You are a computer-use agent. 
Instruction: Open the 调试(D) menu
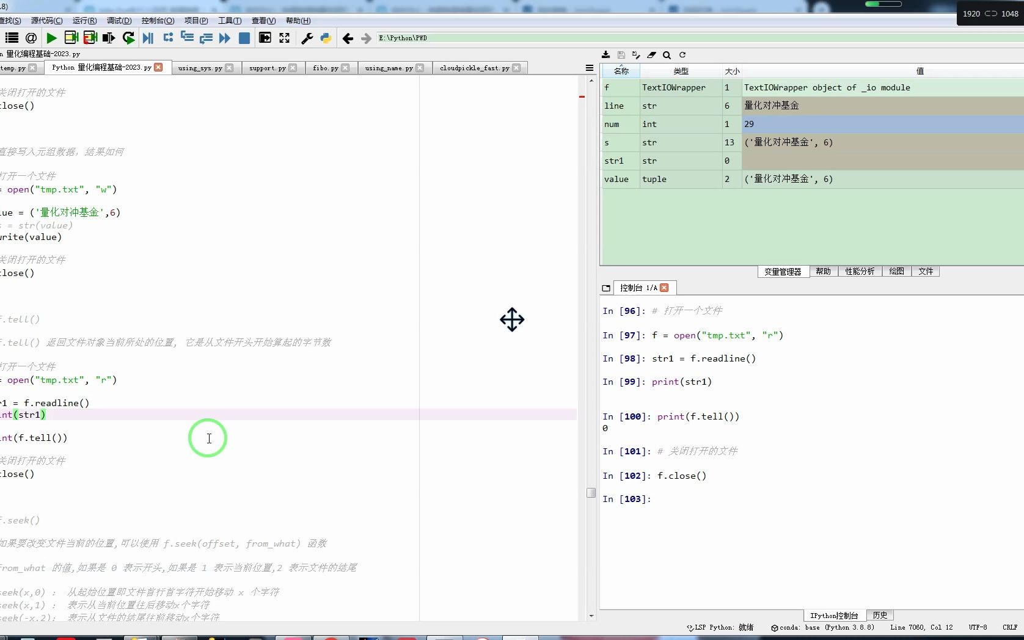pyautogui.click(x=119, y=20)
